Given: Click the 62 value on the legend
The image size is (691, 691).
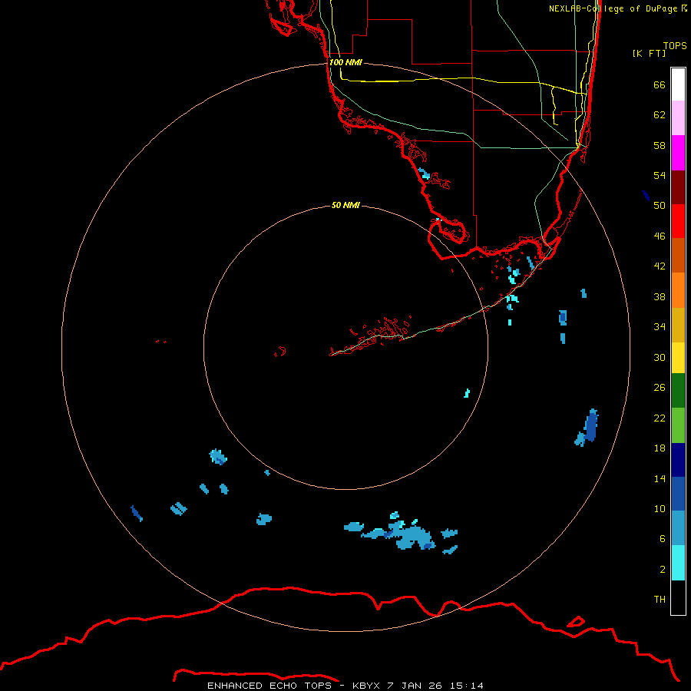Looking at the screenshot, I should (660, 115).
